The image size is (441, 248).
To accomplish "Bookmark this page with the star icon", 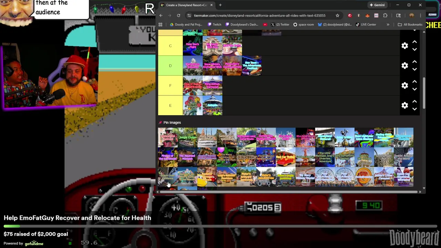I will click(337, 15).
